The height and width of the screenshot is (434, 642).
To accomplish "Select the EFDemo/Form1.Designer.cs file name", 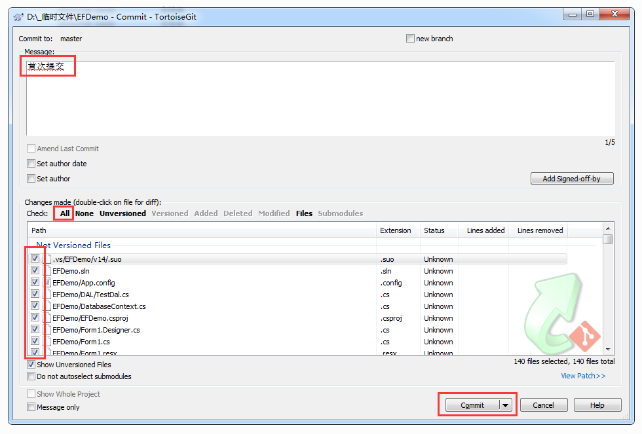I will click(96, 330).
